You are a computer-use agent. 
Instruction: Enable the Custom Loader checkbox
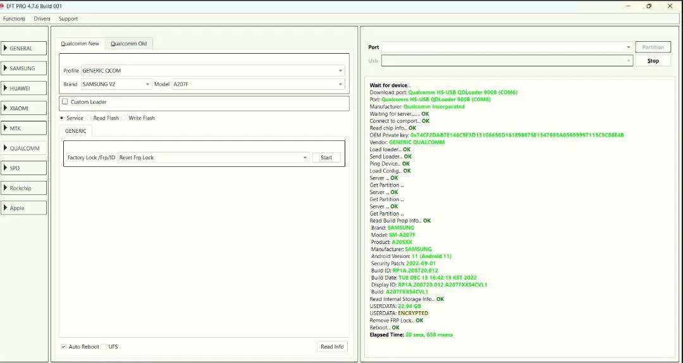pyautogui.click(x=65, y=102)
